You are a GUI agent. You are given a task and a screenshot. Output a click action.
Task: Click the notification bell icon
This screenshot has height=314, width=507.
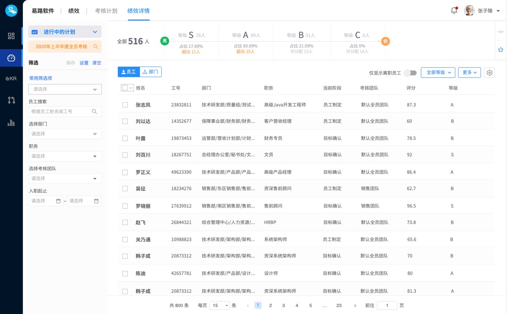pyautogui.click(x=454, y=11)
